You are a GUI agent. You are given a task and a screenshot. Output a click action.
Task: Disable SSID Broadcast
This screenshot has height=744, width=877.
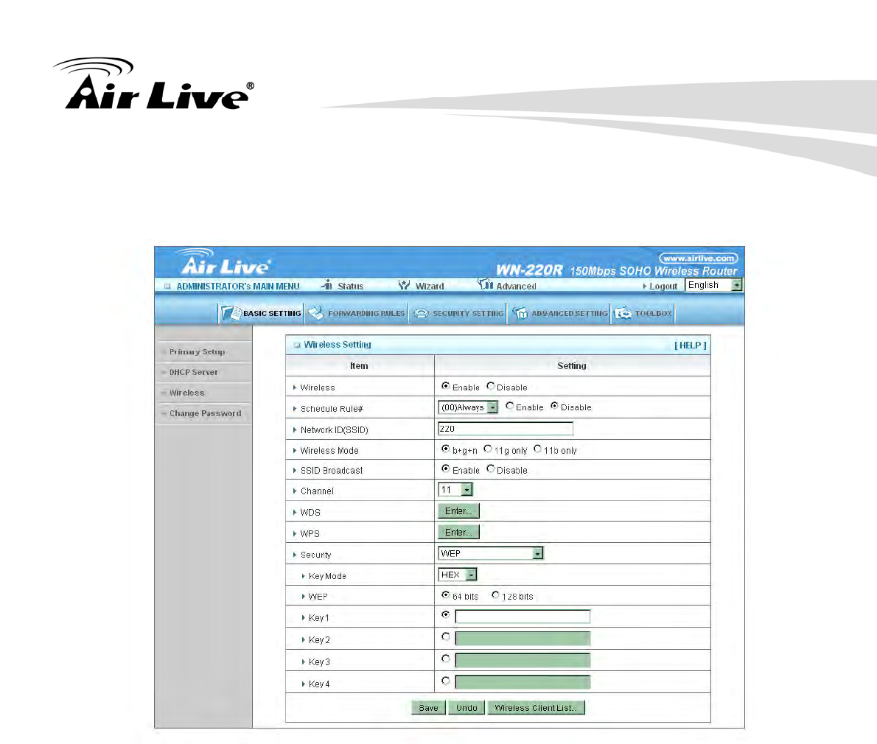(x=491, y=469)
